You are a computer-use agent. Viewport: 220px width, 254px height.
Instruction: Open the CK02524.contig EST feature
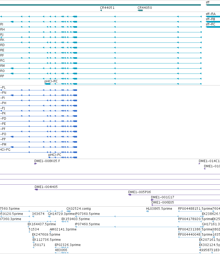(69, 211)
